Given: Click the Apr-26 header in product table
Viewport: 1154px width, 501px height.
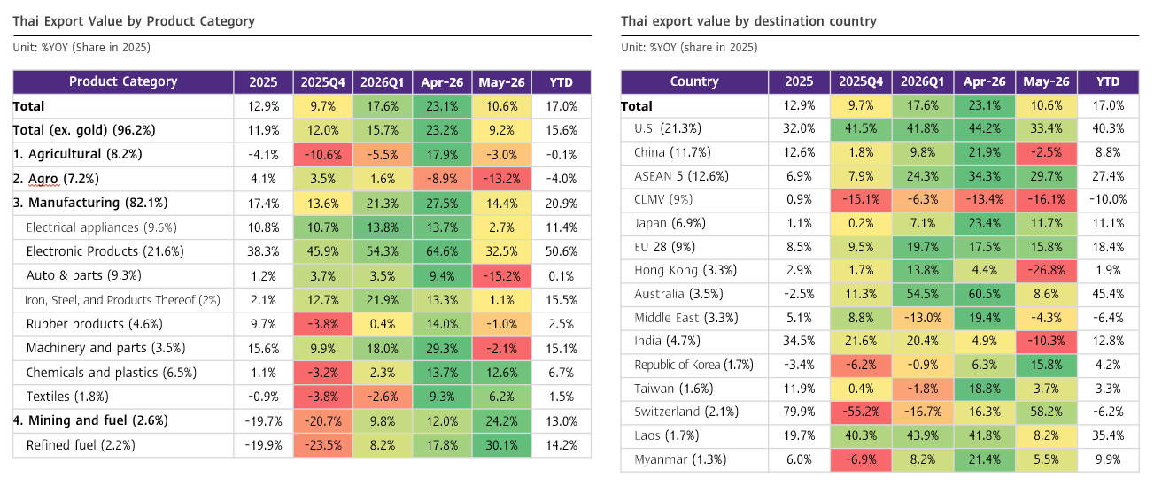Looking at the screenshot, I should [442, 81].
